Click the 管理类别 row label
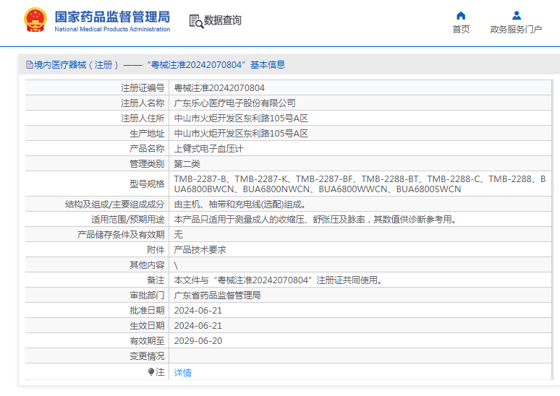Image resolution: width=560 pixels, height=396 pixels. point(147,164)
